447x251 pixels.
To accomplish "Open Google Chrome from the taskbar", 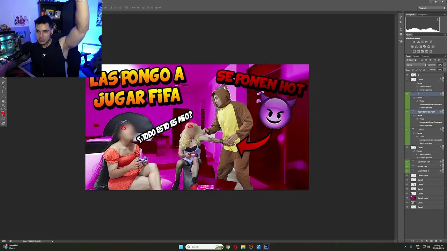I will pos(228,247).
